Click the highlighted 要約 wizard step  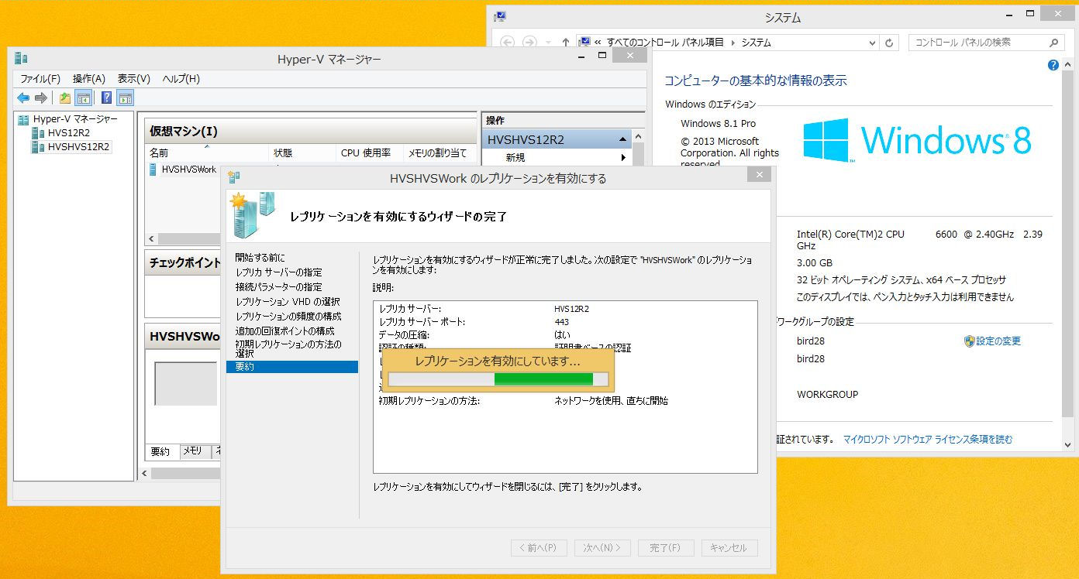[x=292, y=367]
